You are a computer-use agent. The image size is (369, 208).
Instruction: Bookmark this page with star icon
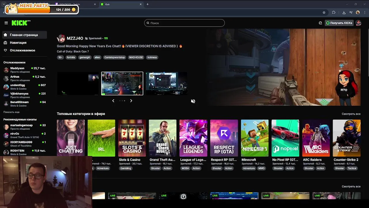[324, 12]
